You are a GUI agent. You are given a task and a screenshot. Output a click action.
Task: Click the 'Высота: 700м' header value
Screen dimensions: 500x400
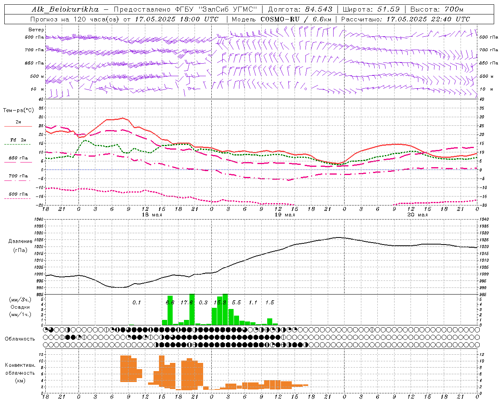click(437, 9)
